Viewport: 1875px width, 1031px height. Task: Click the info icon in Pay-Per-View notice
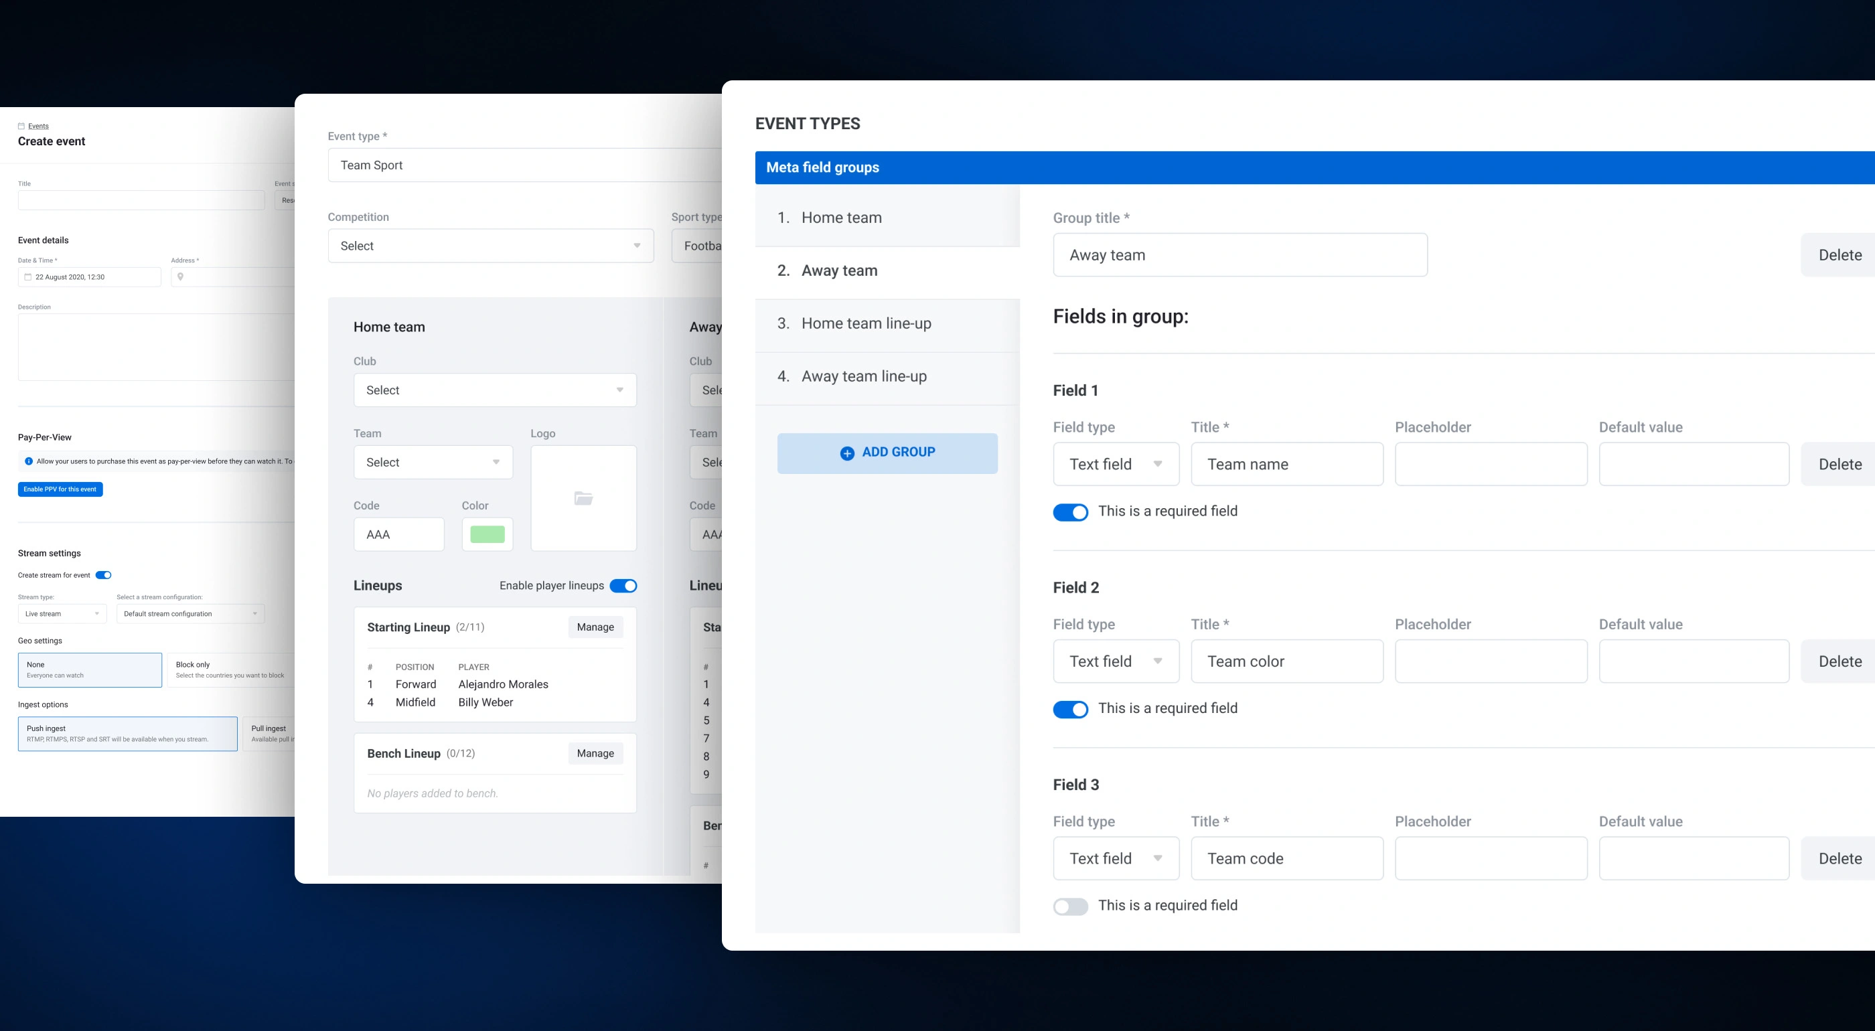tap(28, 461)
